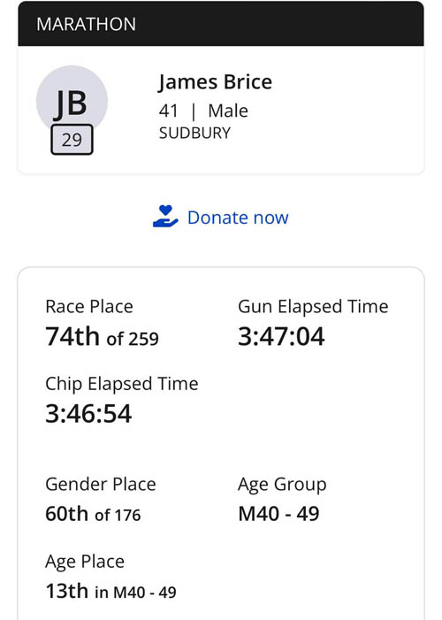Open the Donate now link
This screenshot has height=620, width=442.
point(238,218)
